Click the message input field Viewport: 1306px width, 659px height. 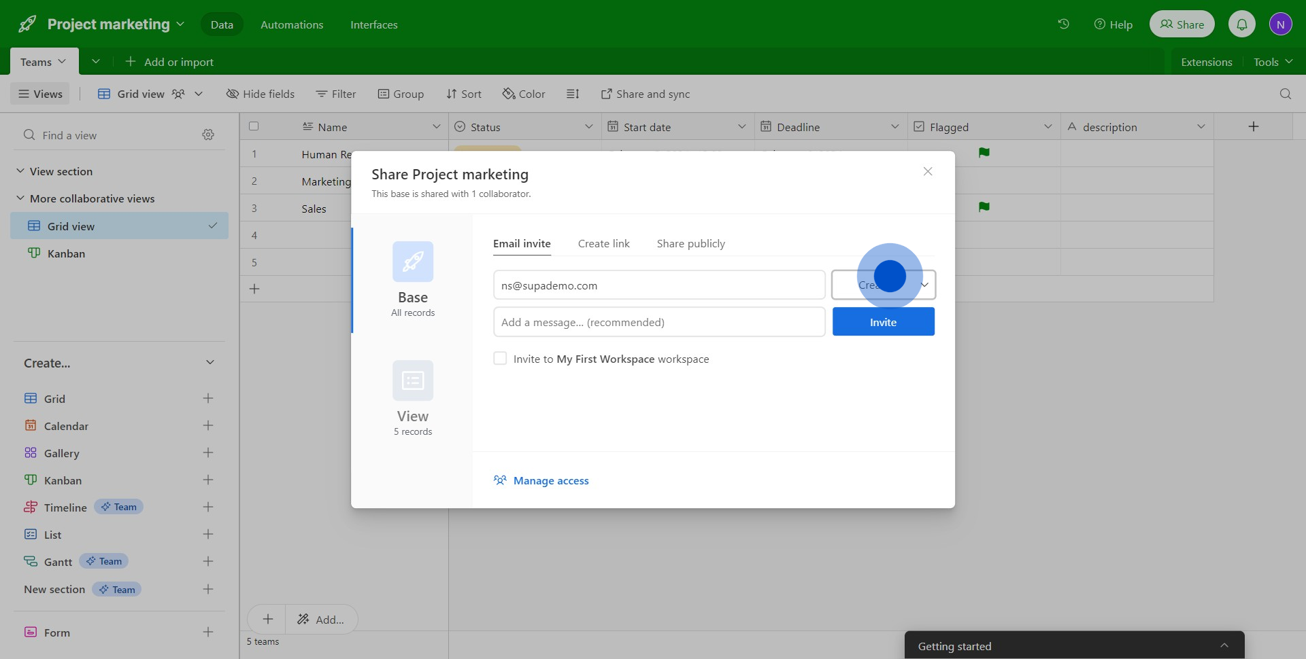click(x=658, y=323)
